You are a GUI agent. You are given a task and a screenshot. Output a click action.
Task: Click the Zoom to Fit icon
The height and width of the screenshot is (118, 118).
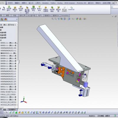click(x=53, y=19)
